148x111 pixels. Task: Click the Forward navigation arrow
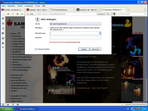click(x=13, y=14)
